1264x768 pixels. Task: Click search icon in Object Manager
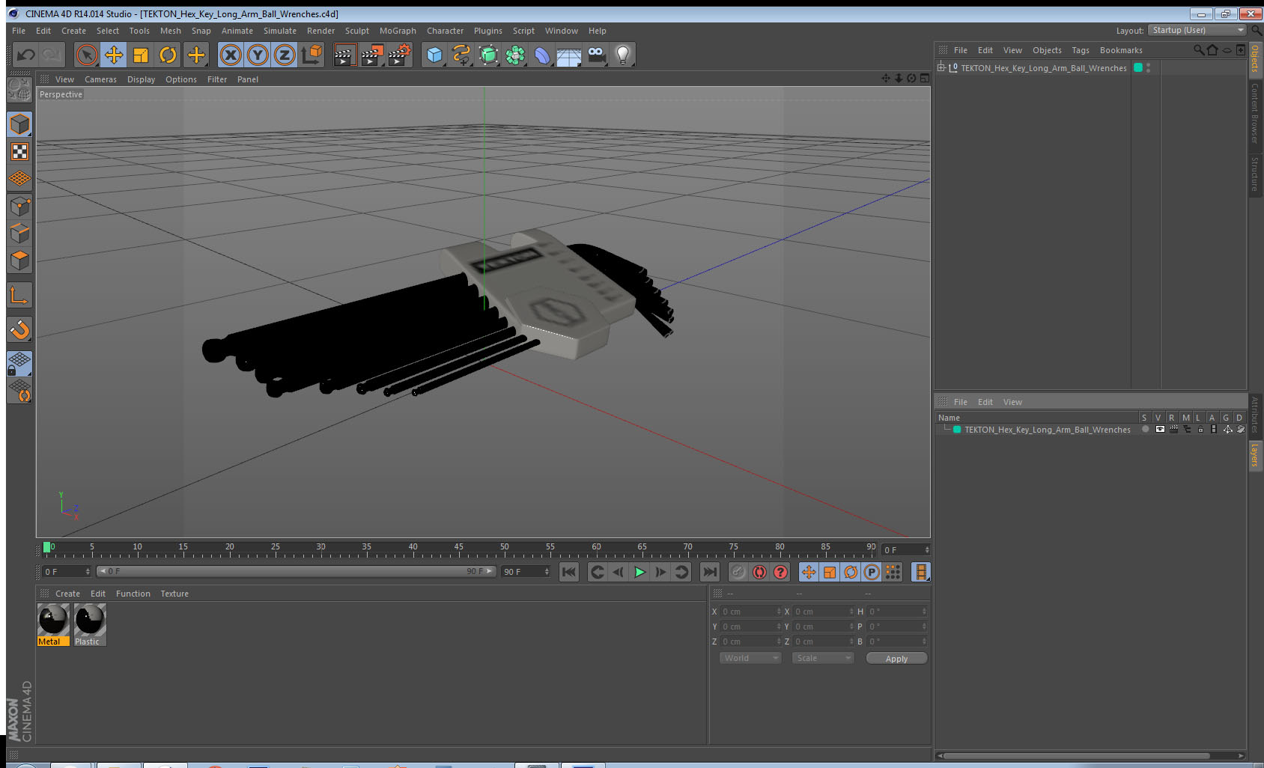[x=1198, y=50]
